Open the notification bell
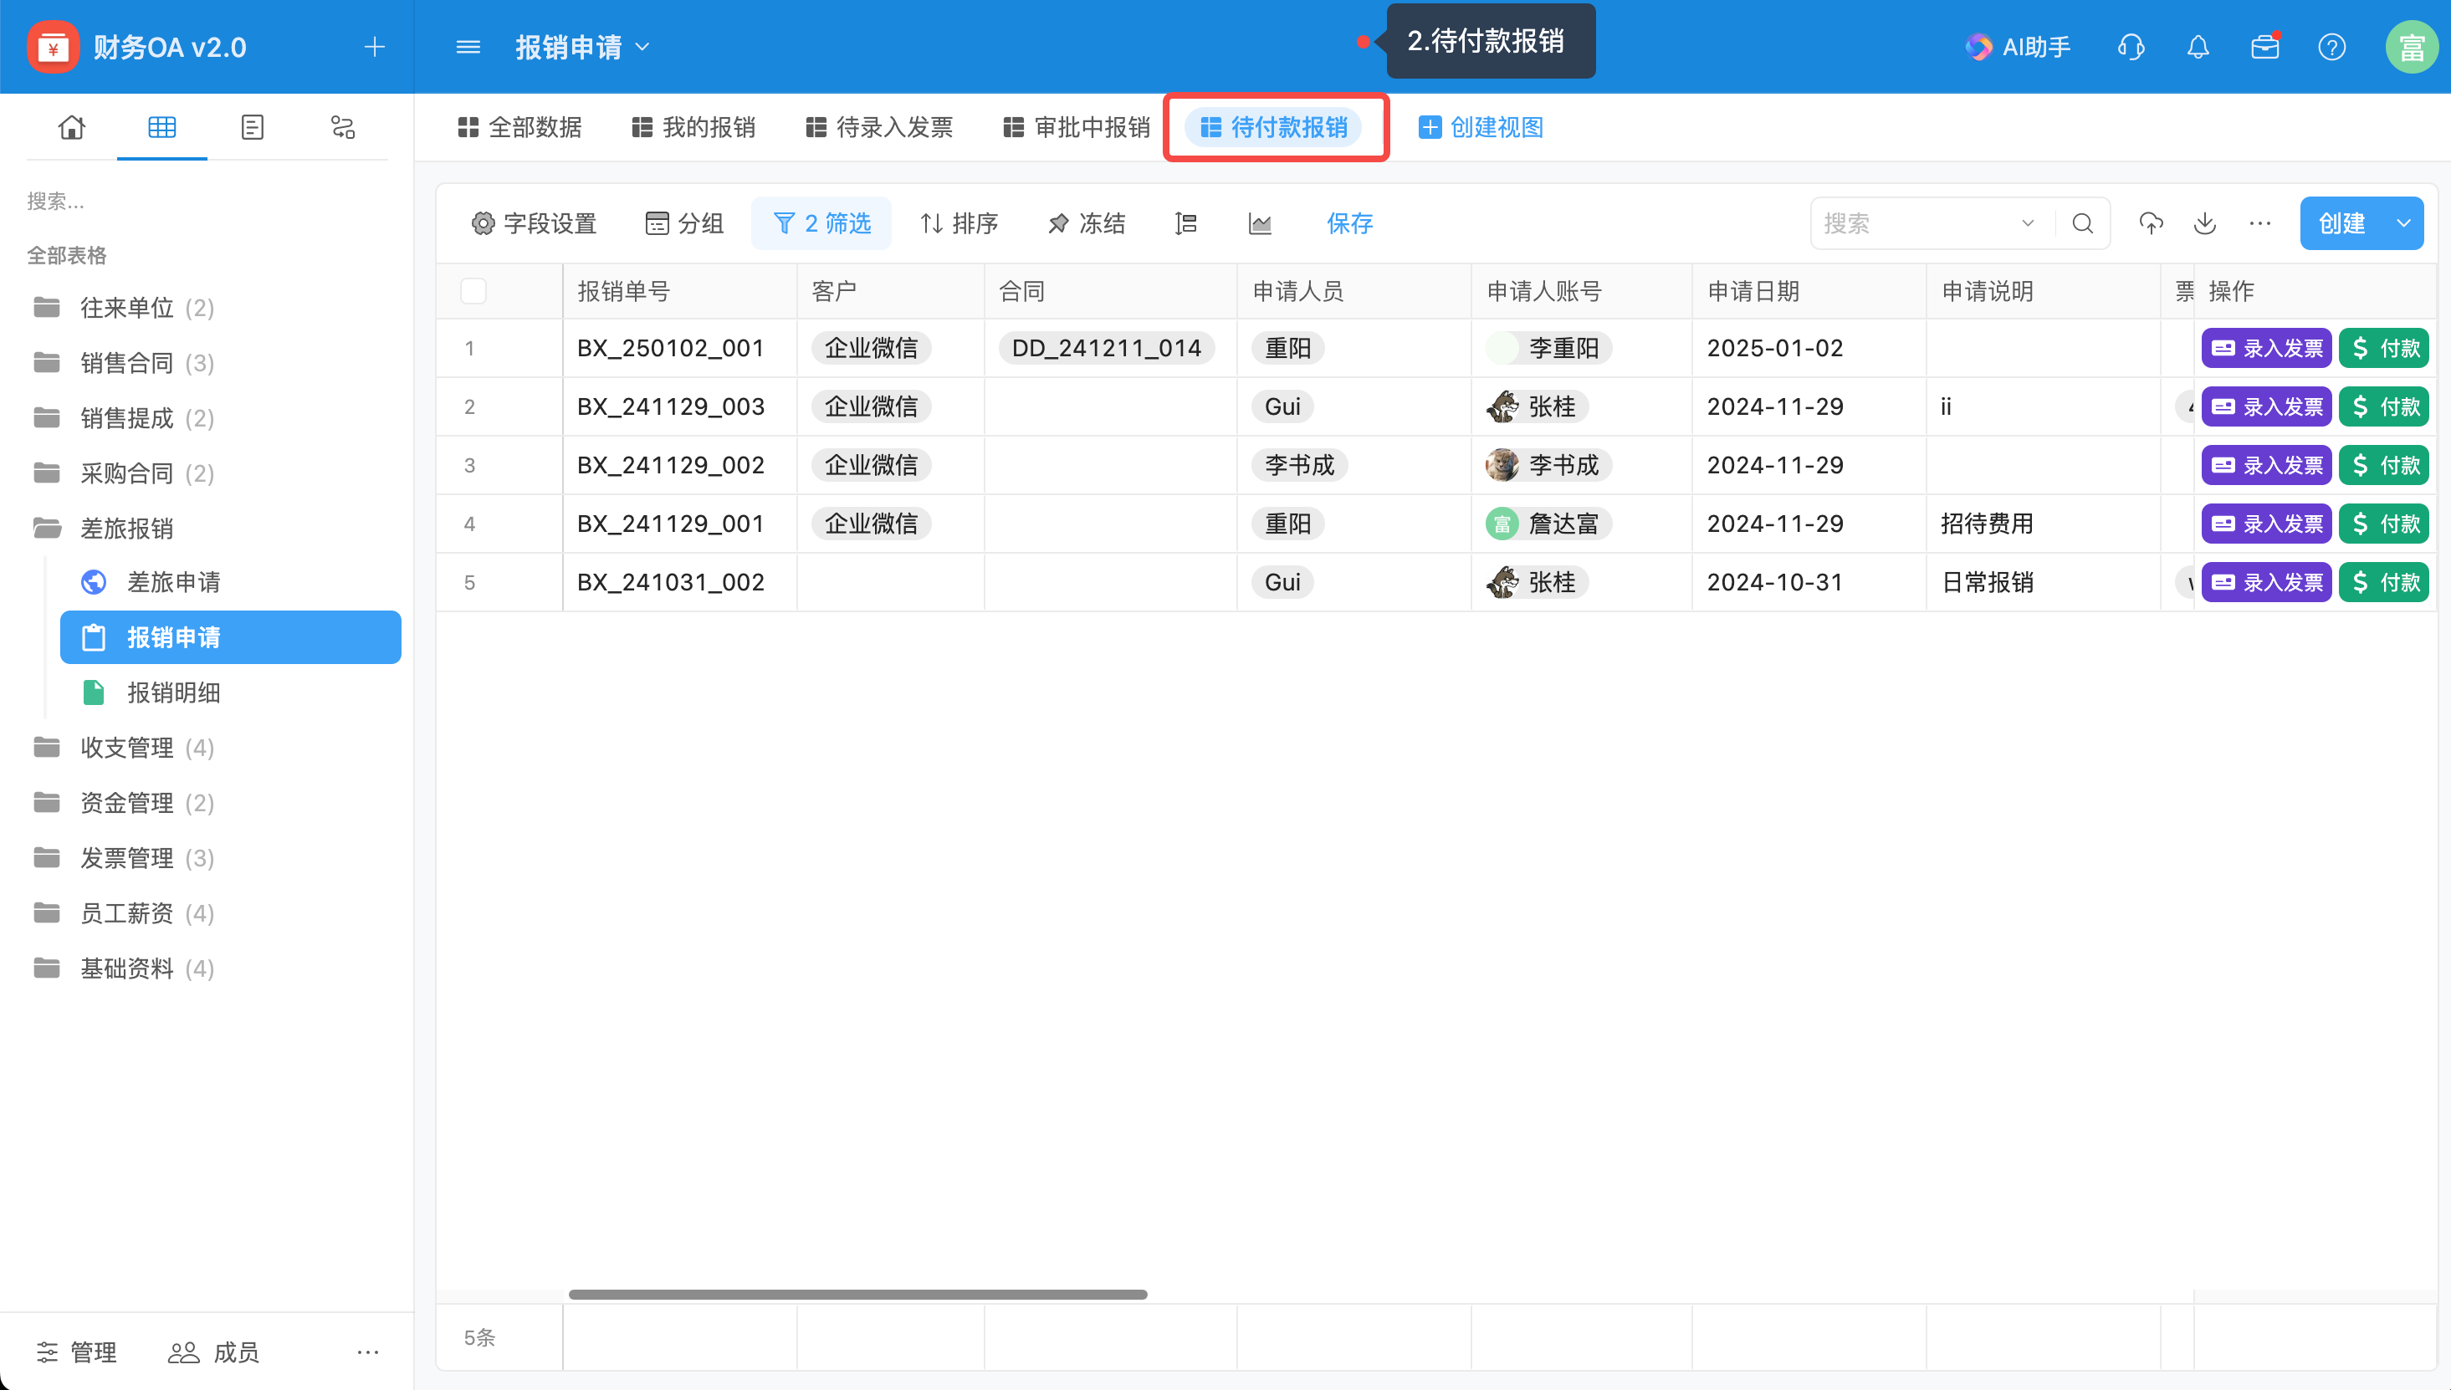2451x1390 pixels. click(x=2198, y=47)
